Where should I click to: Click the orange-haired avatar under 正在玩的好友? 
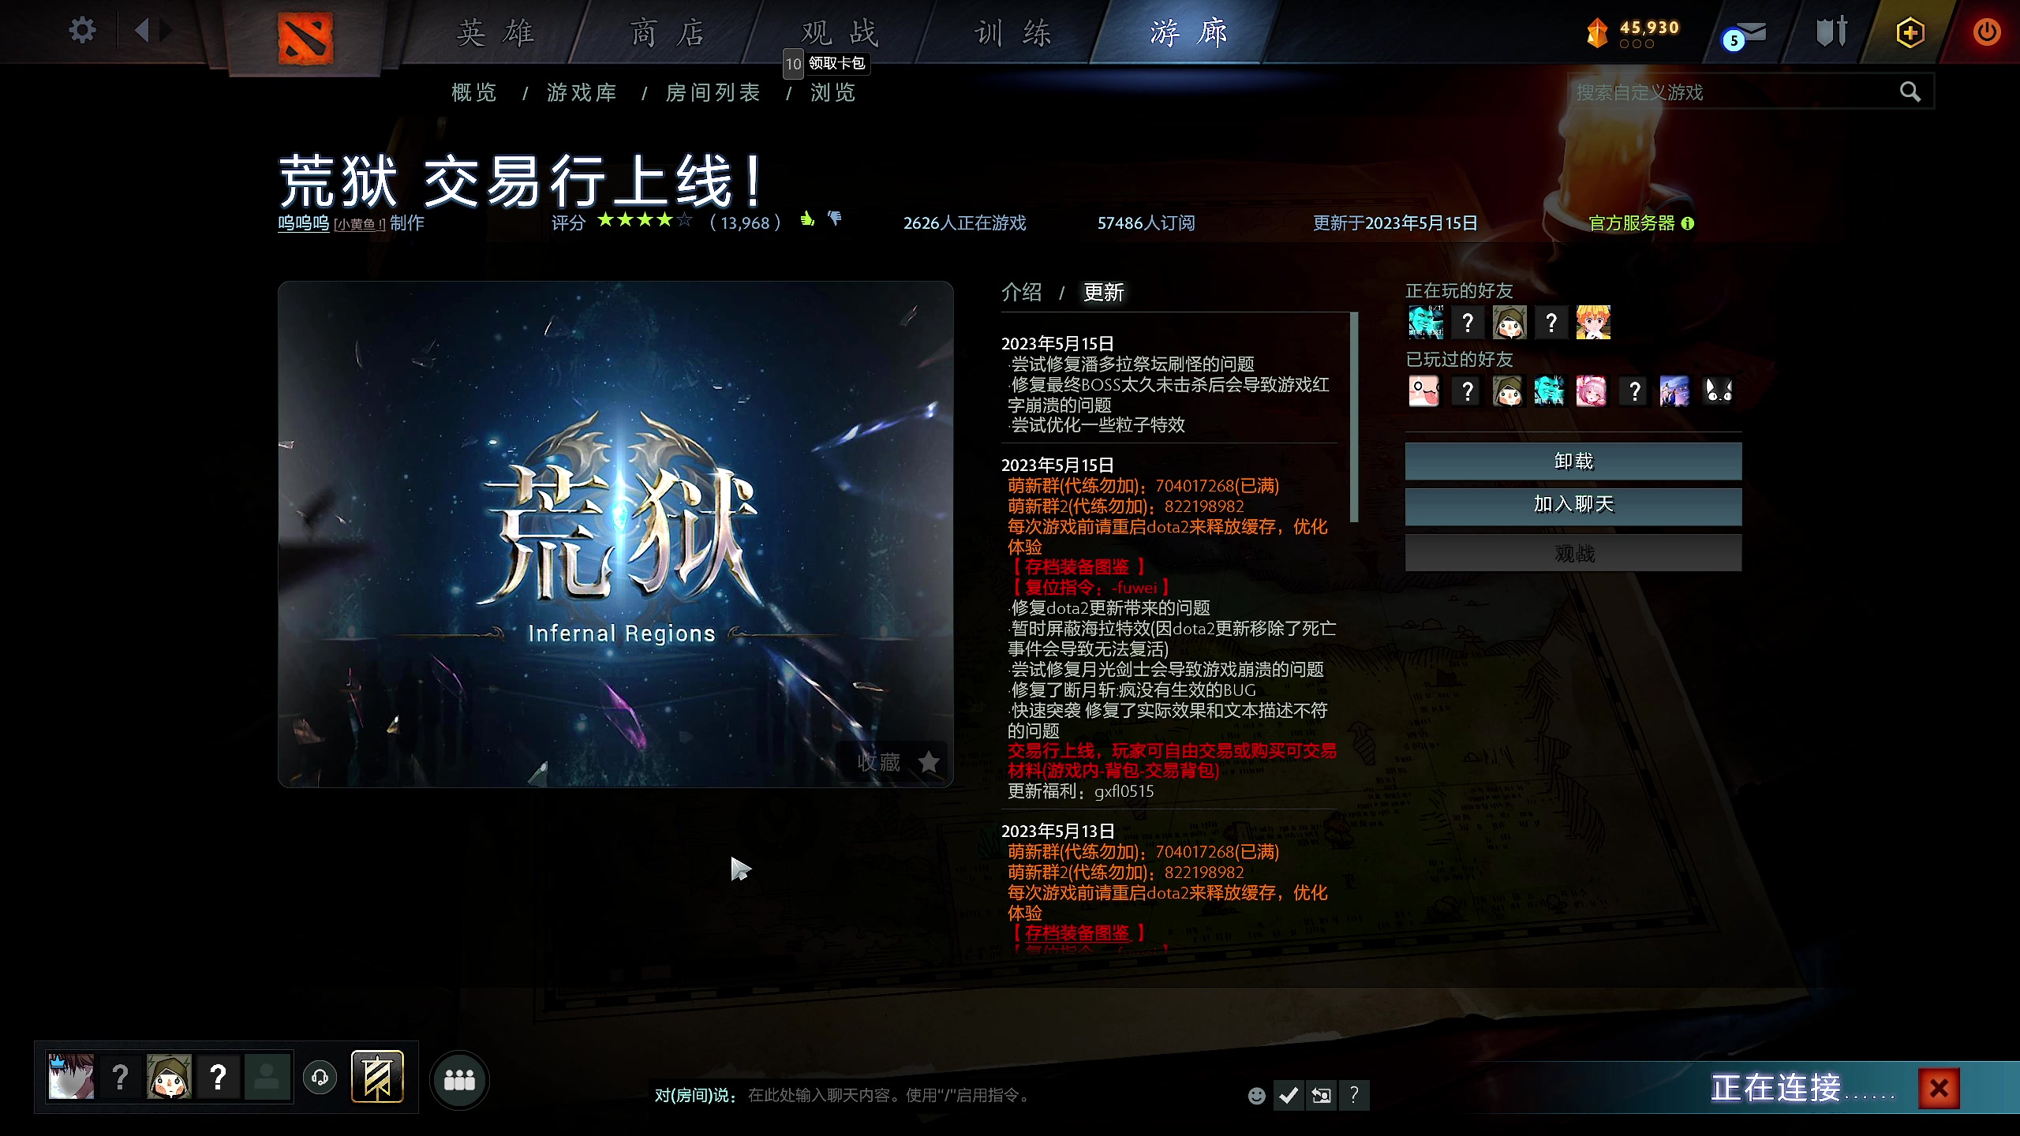(1593, 323)
